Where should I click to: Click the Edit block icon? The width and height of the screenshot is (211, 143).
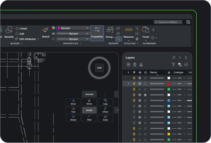pyautogui.click(x=17, y=34)
